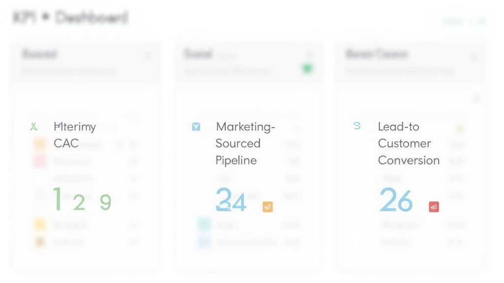Image resolution: width=504 pixels, height=283 pixels.
Task: Click the green metric icon next to CAC
Action: [33, 126]
